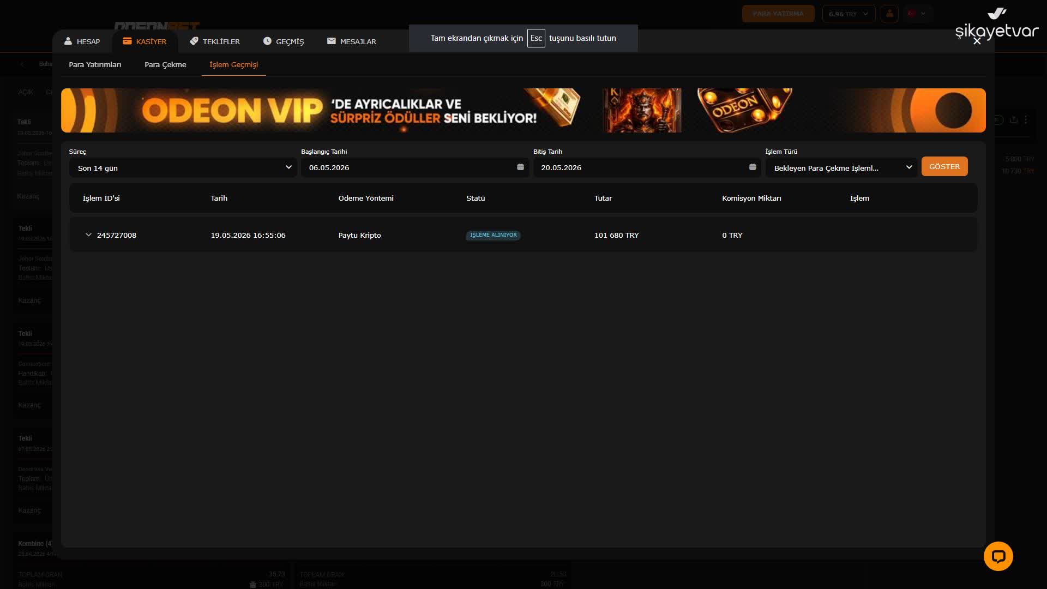This screenshot has width=1047, height=589.
Task: Click the user profile icon in header
Action: pos(889,14)
